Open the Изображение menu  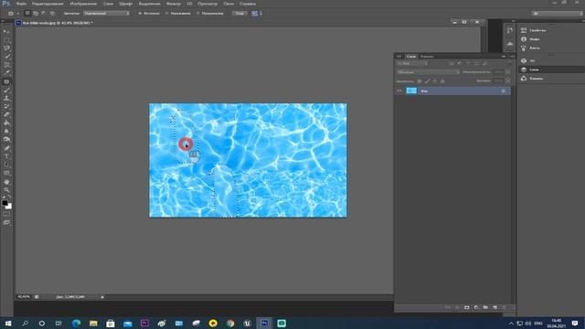tap(83, 4)
